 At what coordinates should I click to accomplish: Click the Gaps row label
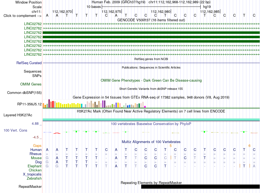pyautogui.click(x=37, y=146)
